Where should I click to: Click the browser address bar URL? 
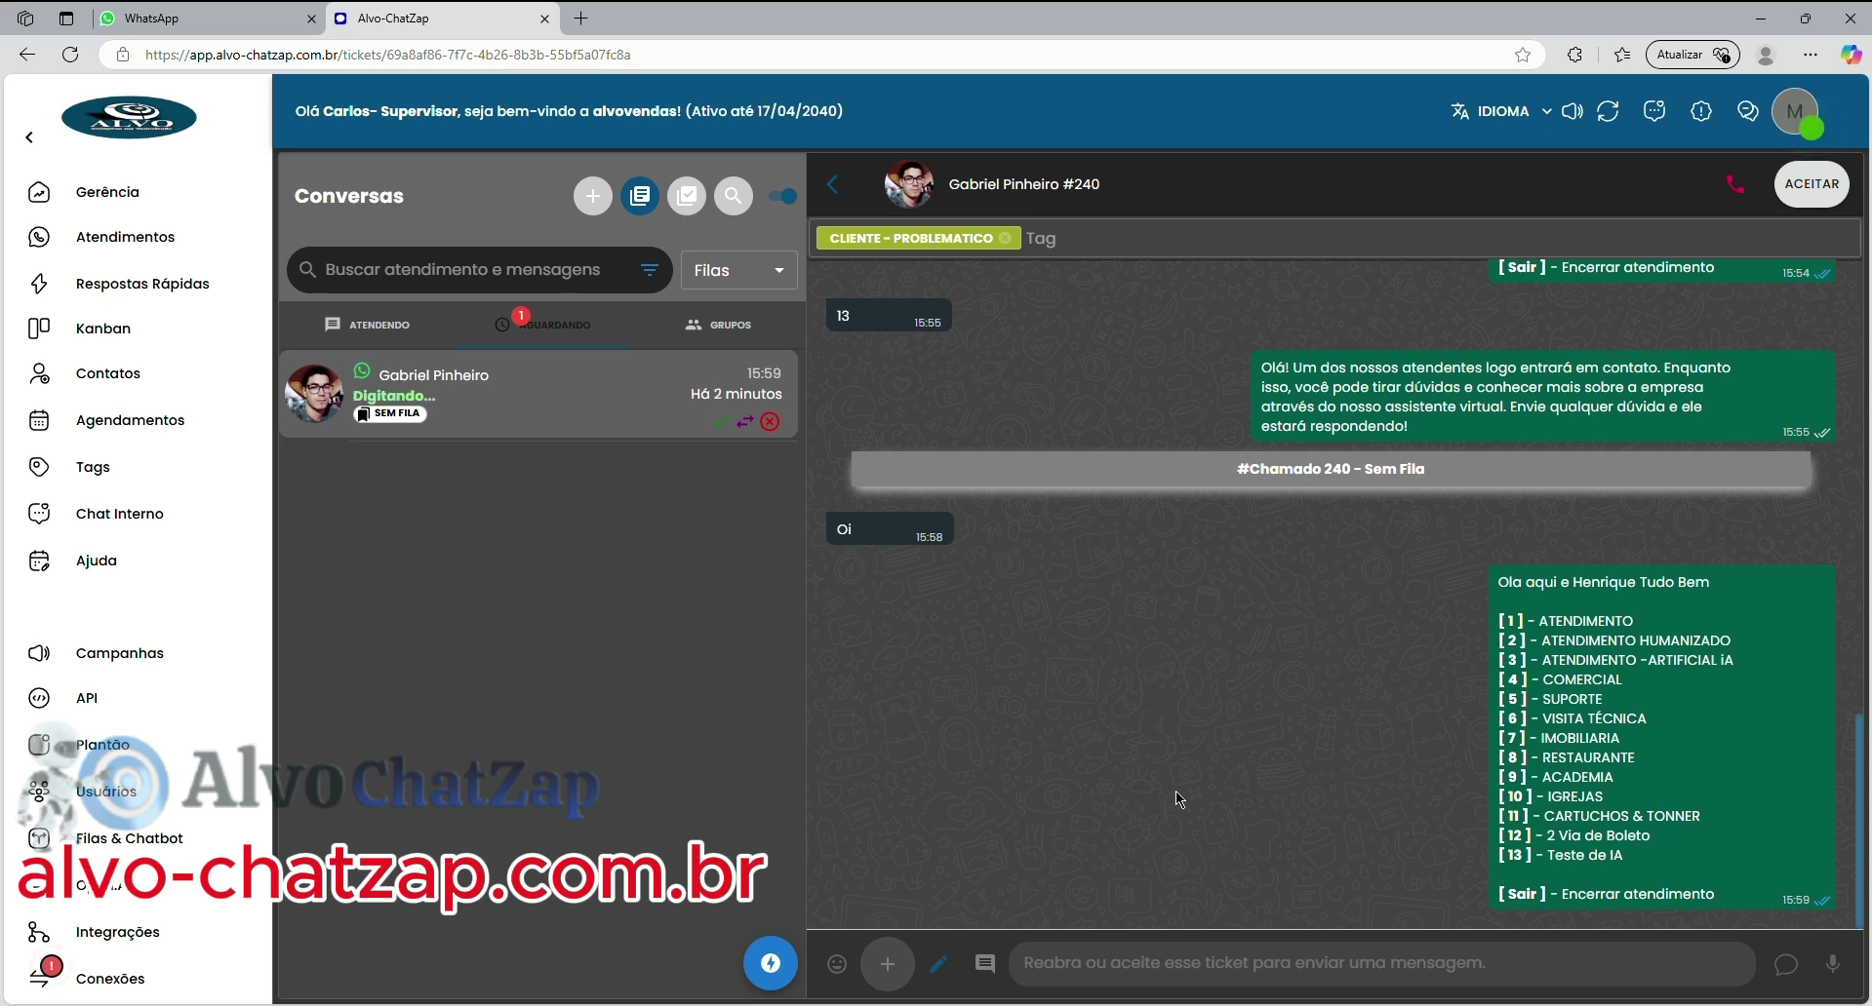click(x=387, y=55)
